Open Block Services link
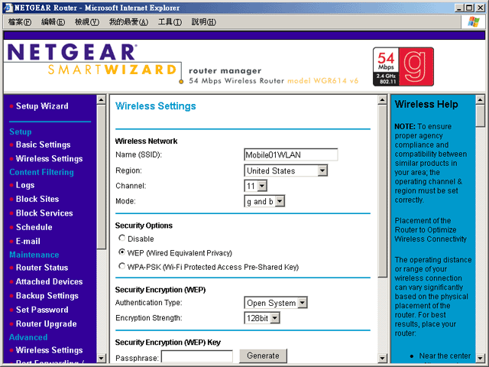 point(44,213)
